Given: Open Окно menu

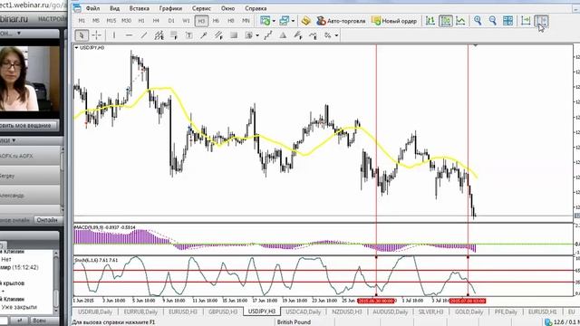Looking at the screenshot, I should tap(227, 8).
